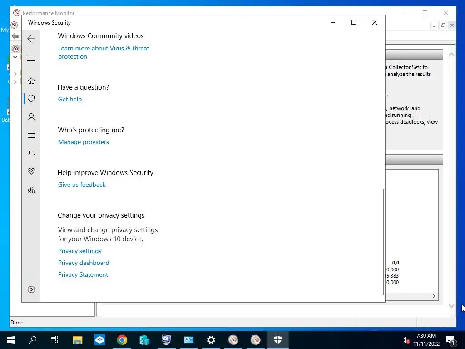Click blue box app icon next to File Explorer

pos(99,340)
